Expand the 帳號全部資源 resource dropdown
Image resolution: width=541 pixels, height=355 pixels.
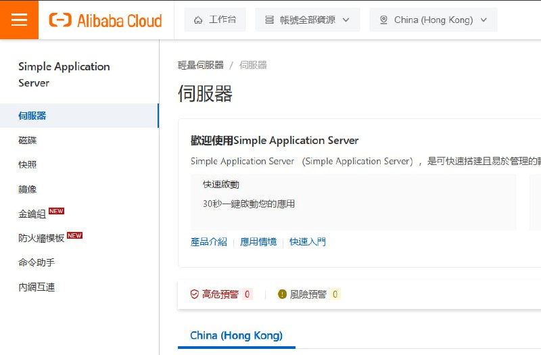pyautogui.click(x=308, y=20)
